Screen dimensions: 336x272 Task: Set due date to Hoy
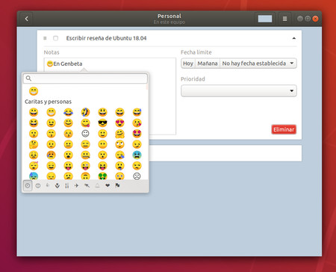click(188, 64)
